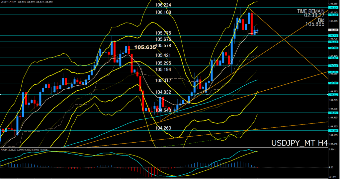Select the 104.325 tick on price axis

333,126
